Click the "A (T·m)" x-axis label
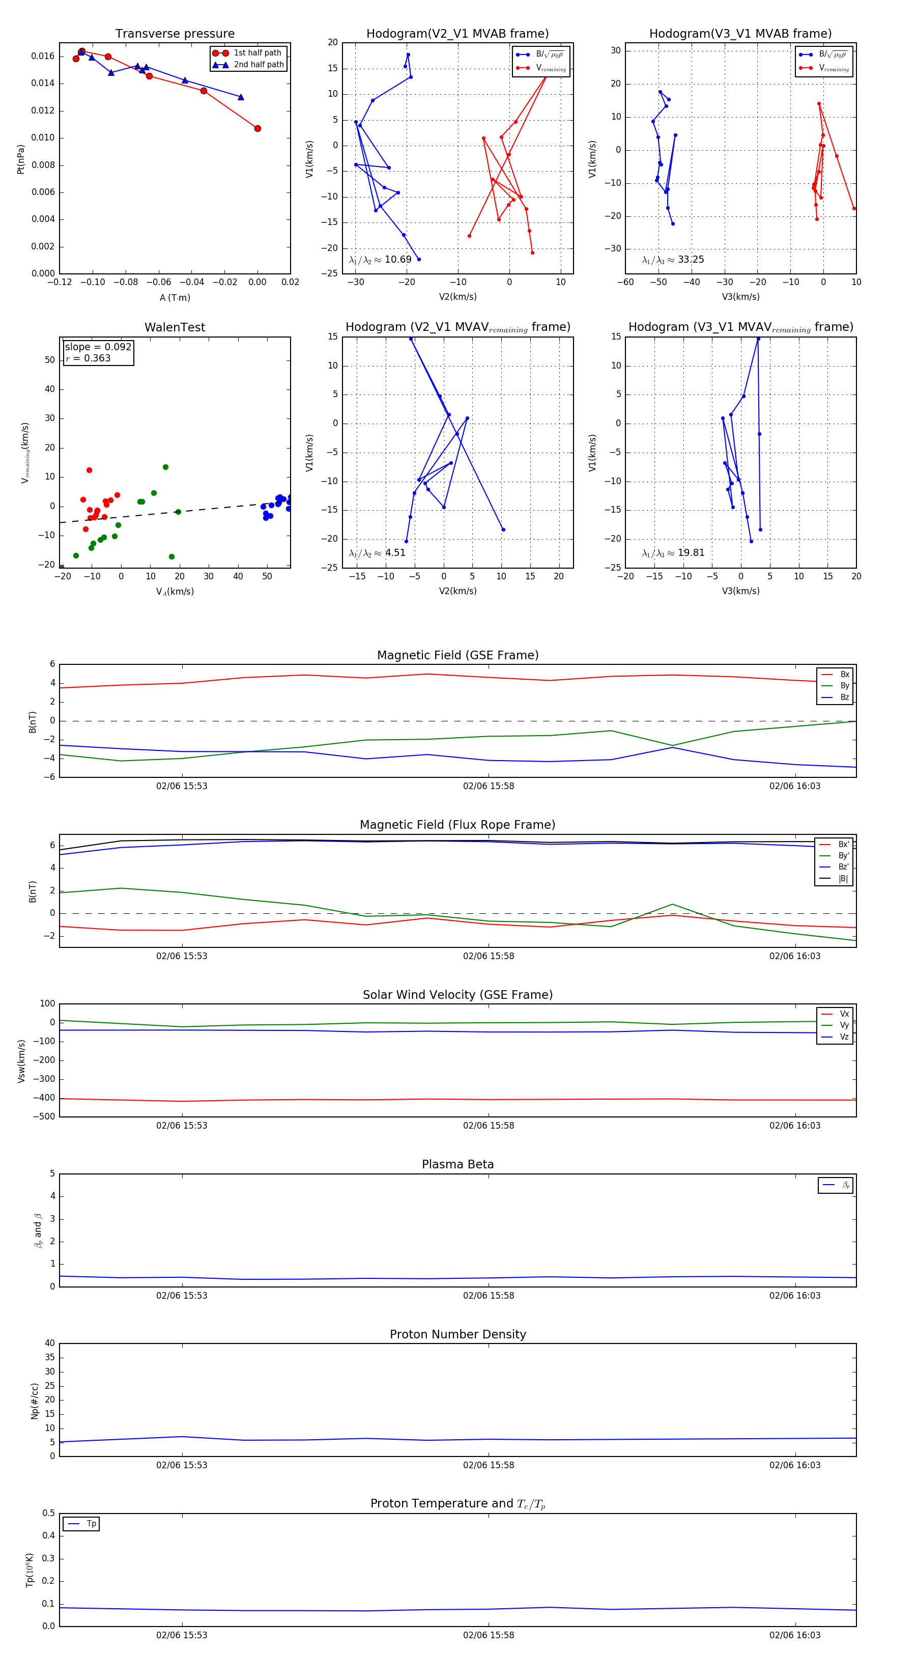 click(x=175, y=297)
